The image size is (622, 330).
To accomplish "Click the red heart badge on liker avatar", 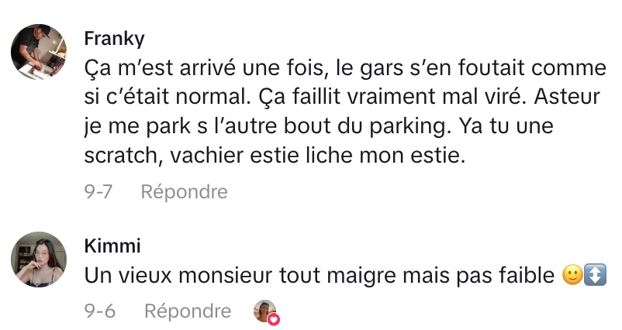I will pyautogui.click(x=273, y=318).
